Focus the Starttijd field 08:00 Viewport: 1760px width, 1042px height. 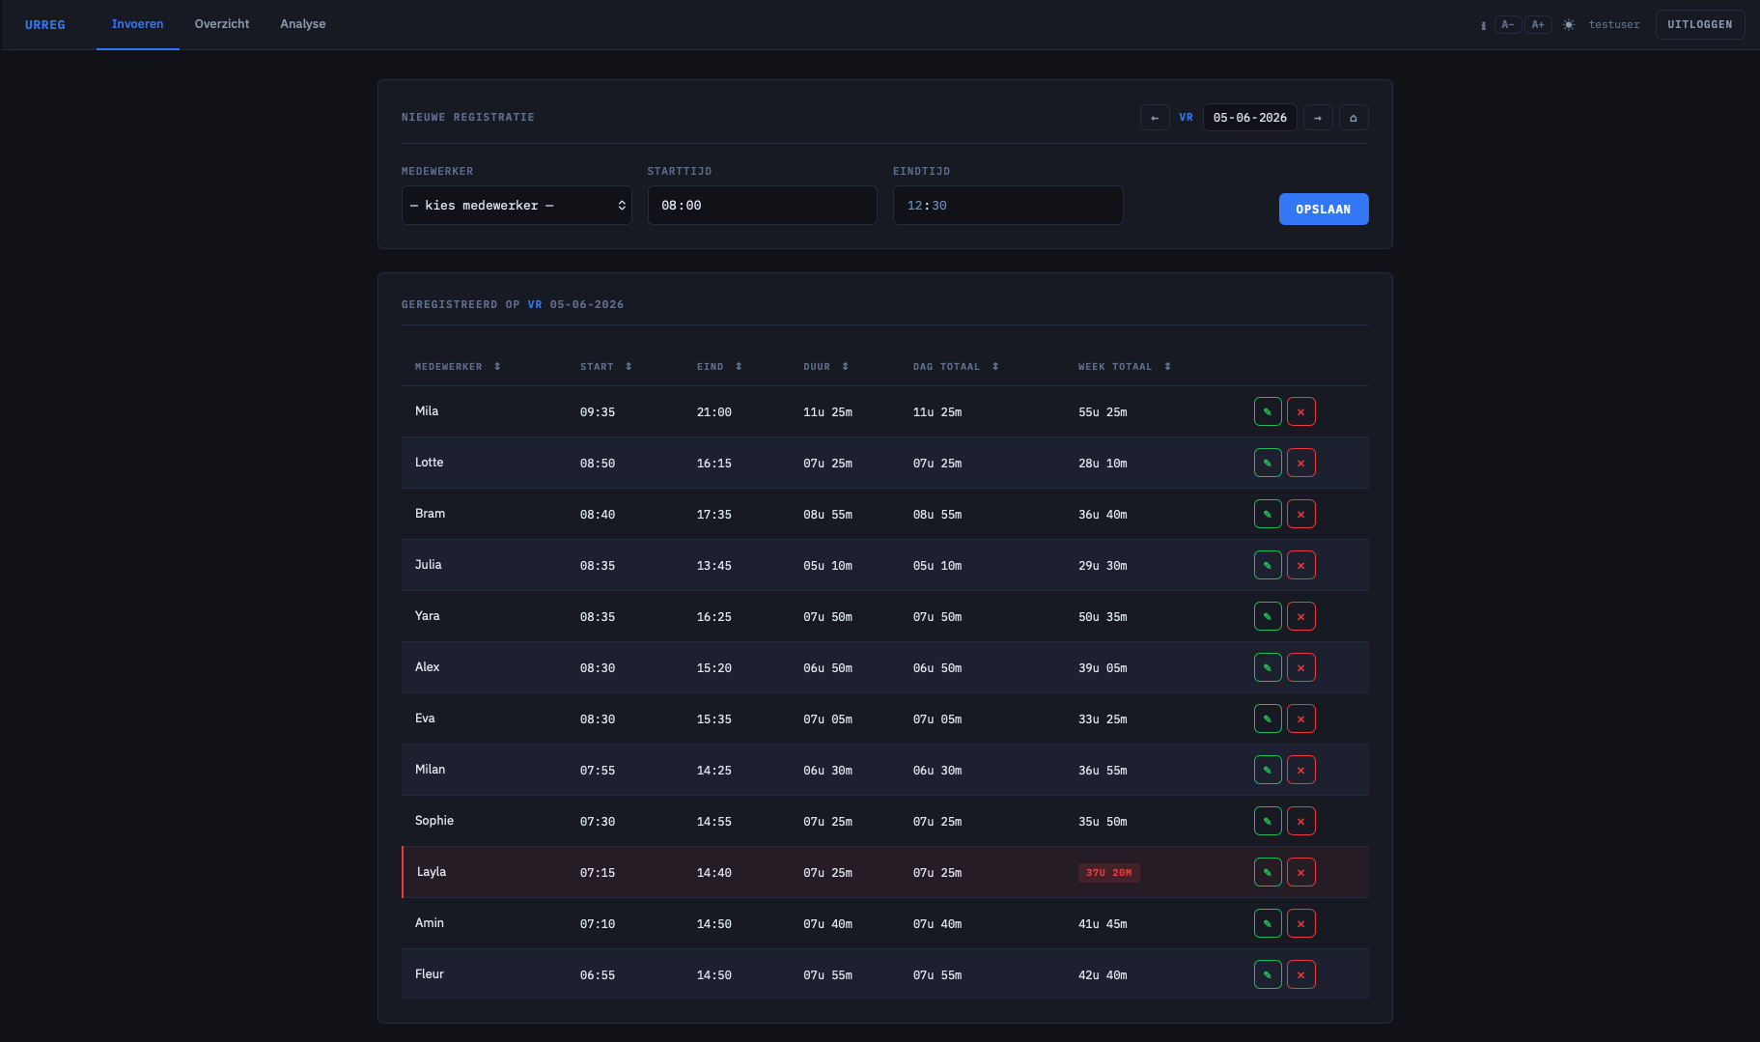pyautogui.click(x=763, y=206)
